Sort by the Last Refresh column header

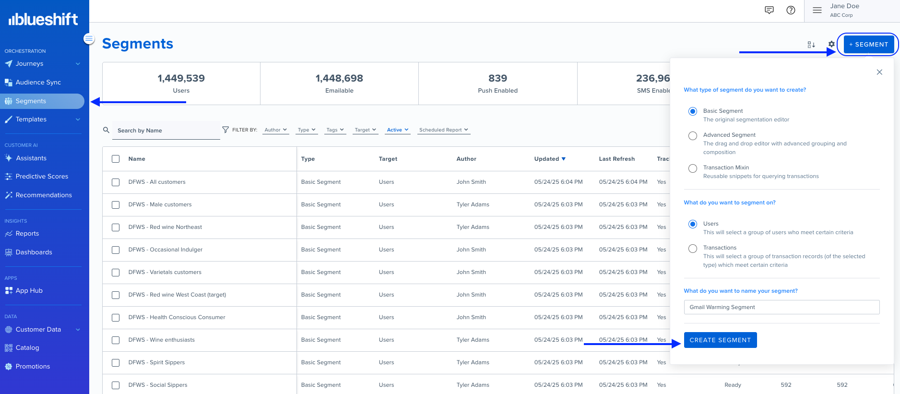(x=616, y=159)
